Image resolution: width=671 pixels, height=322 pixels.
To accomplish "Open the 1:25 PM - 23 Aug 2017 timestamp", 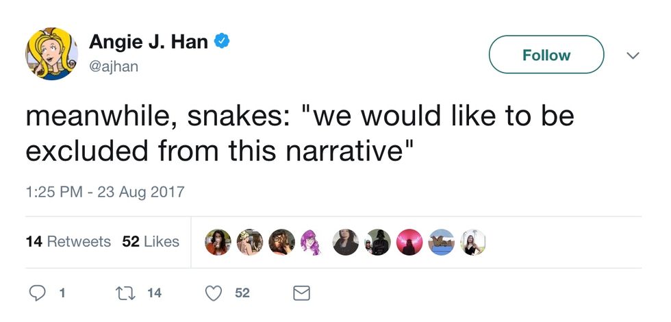I will click(105, 191).
